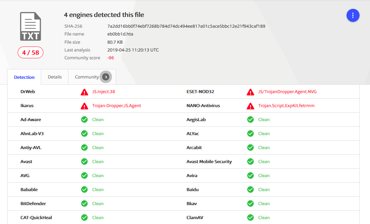Click the Clean result for BitDefender
This screenshot has width=370, height=224.
coord(98,203)
